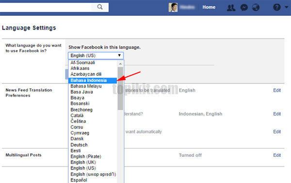This screenshot has height=183, width=291.
Task: Open the help question mark icon
Action: pyautogui.click(x=277, y=7)
